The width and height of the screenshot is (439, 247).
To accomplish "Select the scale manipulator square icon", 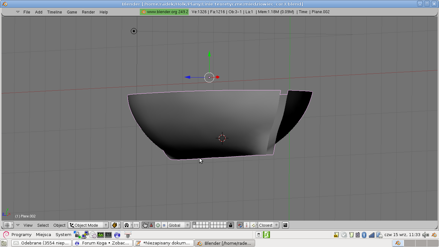I will pyautogui.click(x=164, y=225).
